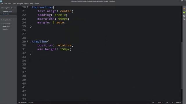Maximize the Brackets window
186x104 pixels.
coord(182,1)
